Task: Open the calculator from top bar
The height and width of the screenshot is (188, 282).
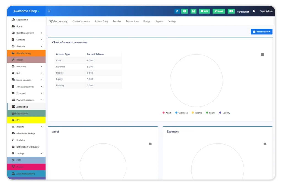Action: [x=193, y=11]
